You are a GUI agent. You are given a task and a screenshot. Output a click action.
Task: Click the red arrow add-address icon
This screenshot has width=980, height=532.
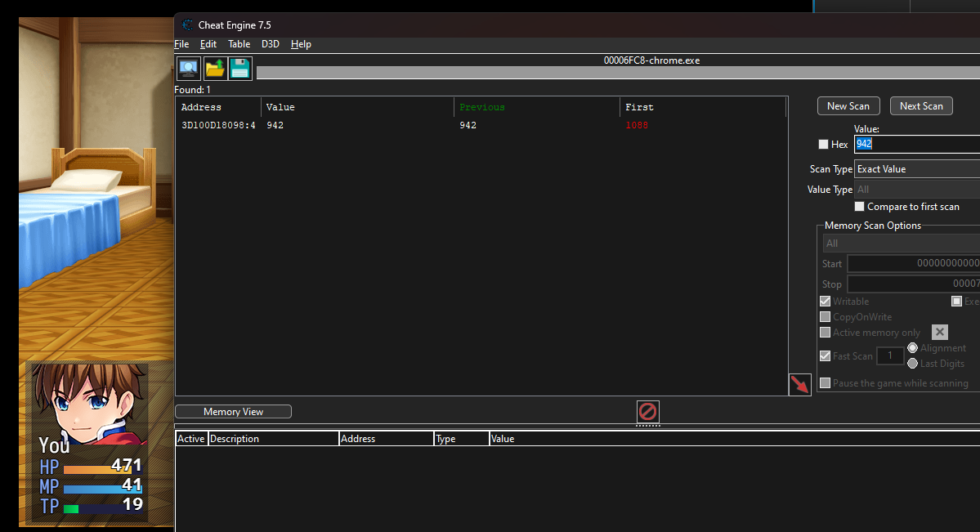[x=800, y=384]
